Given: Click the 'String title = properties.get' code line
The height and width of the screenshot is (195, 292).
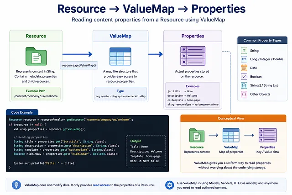Looking at the screenshot, I should tap(60, 142).
